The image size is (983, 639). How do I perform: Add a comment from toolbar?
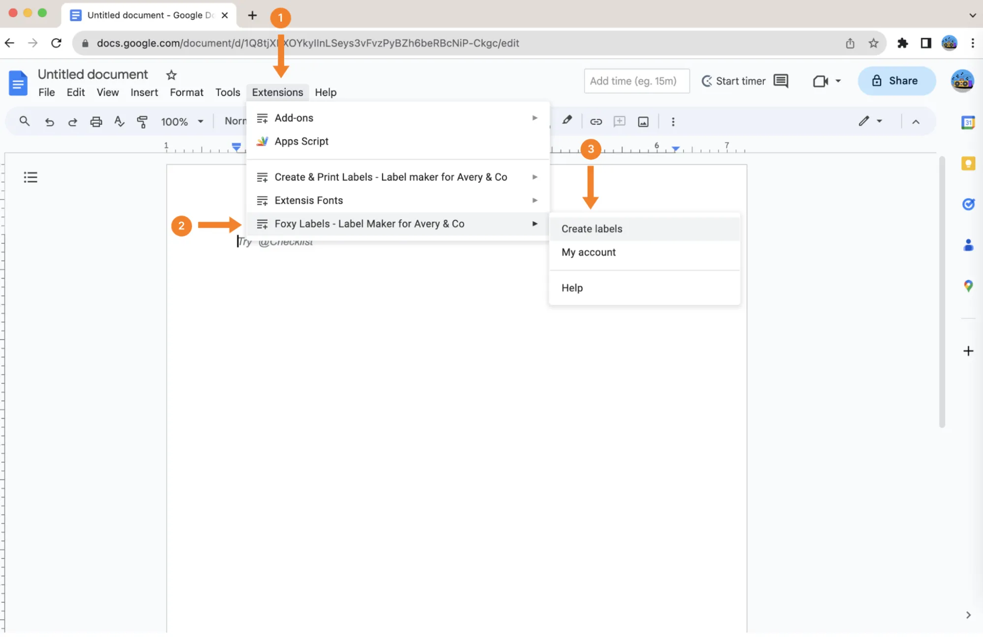(x=620, y=121)
